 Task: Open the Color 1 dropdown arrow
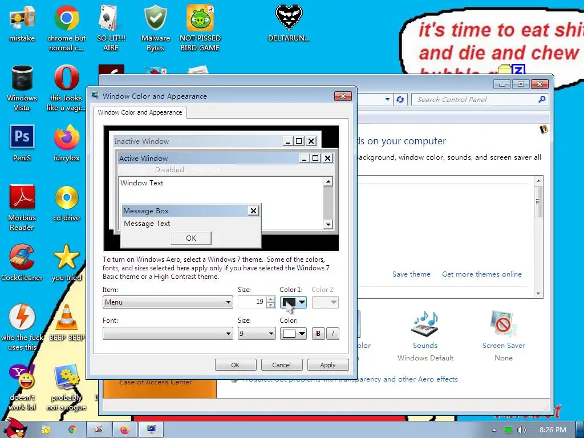click(x=302, y=302)
